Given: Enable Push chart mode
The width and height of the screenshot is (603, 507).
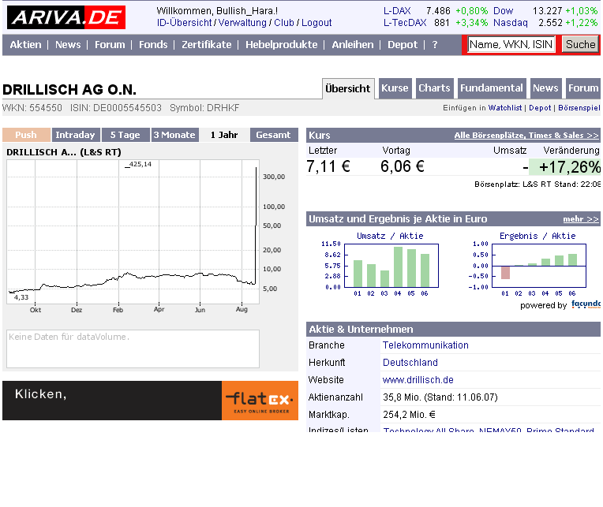Looking at the screenshot, I should tap(26, 135).
